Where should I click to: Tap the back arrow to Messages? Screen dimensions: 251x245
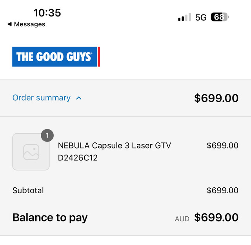(x=9, y=24)
